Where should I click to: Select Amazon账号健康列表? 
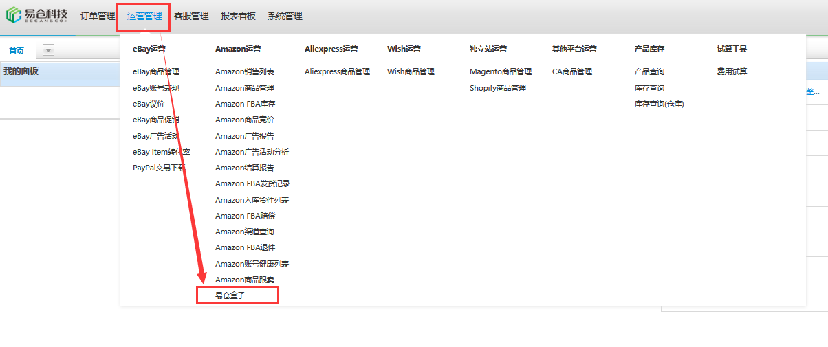click(252, 264)
